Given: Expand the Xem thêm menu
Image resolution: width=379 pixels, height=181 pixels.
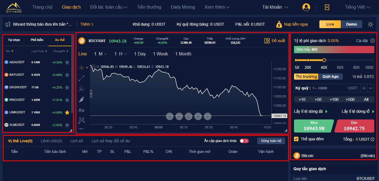Looking at the screenshot, I should [x=217, y=7].
